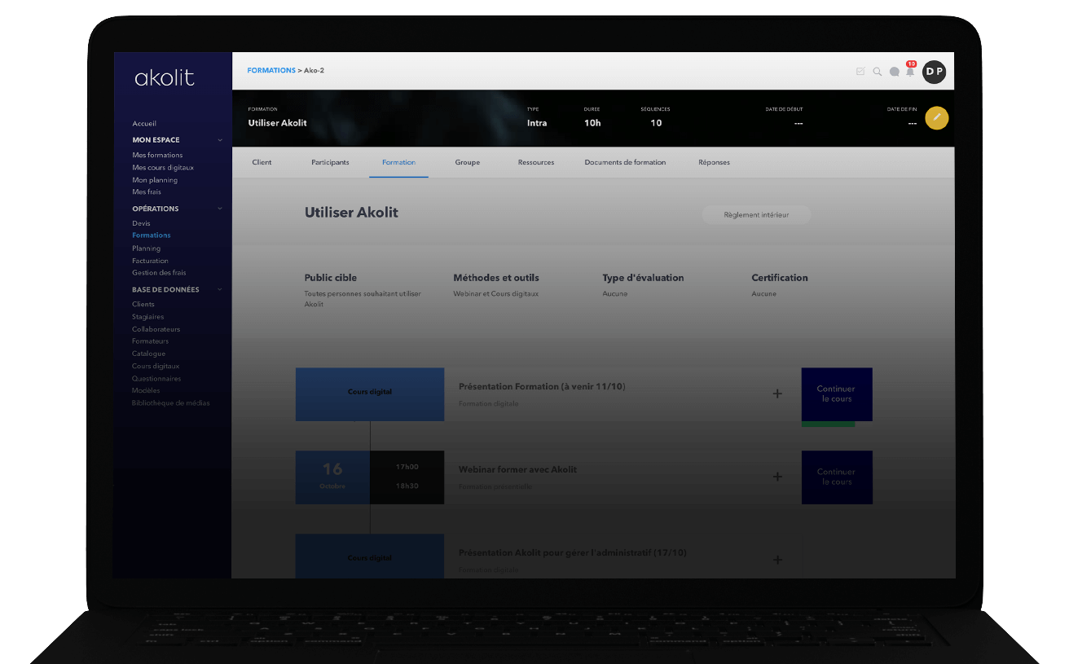Click the FORMATIONS breadcrumb link
Screen dimensions: 1069x664
coord(271,70)
